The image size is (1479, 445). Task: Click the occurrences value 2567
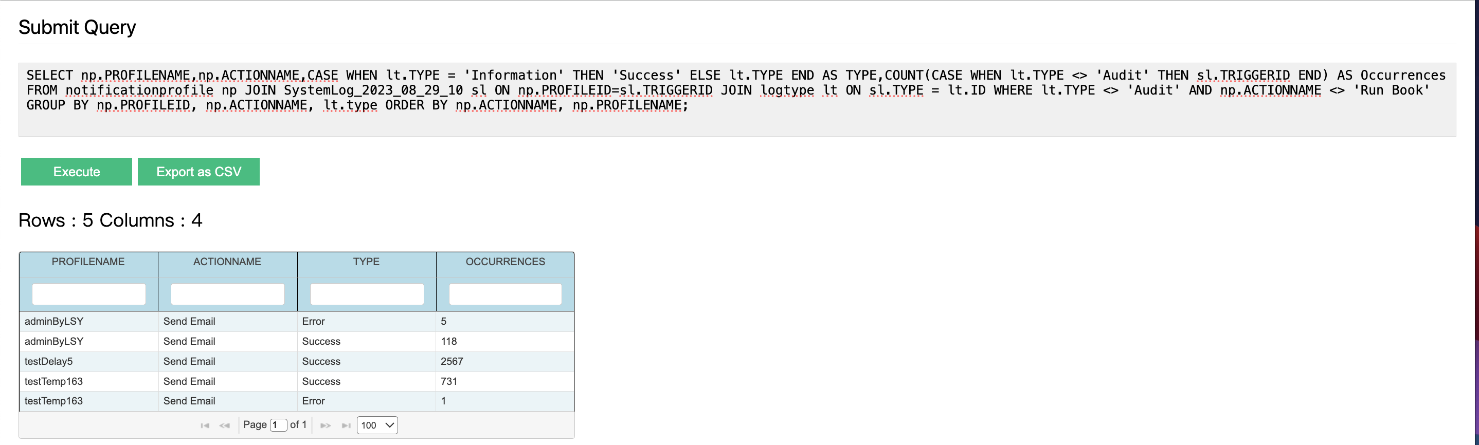(505, 361)
